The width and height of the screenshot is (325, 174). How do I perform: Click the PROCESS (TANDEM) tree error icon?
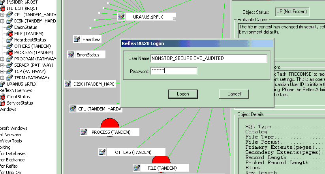9,52
